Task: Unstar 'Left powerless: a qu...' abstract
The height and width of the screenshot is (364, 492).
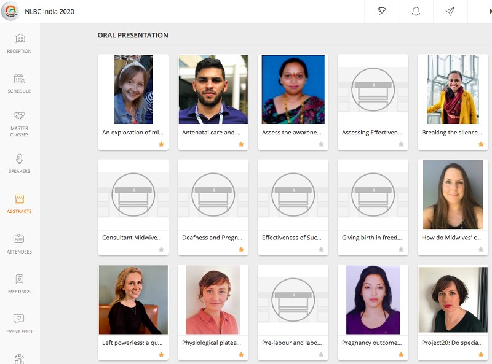Action: (x=161, y=354)
